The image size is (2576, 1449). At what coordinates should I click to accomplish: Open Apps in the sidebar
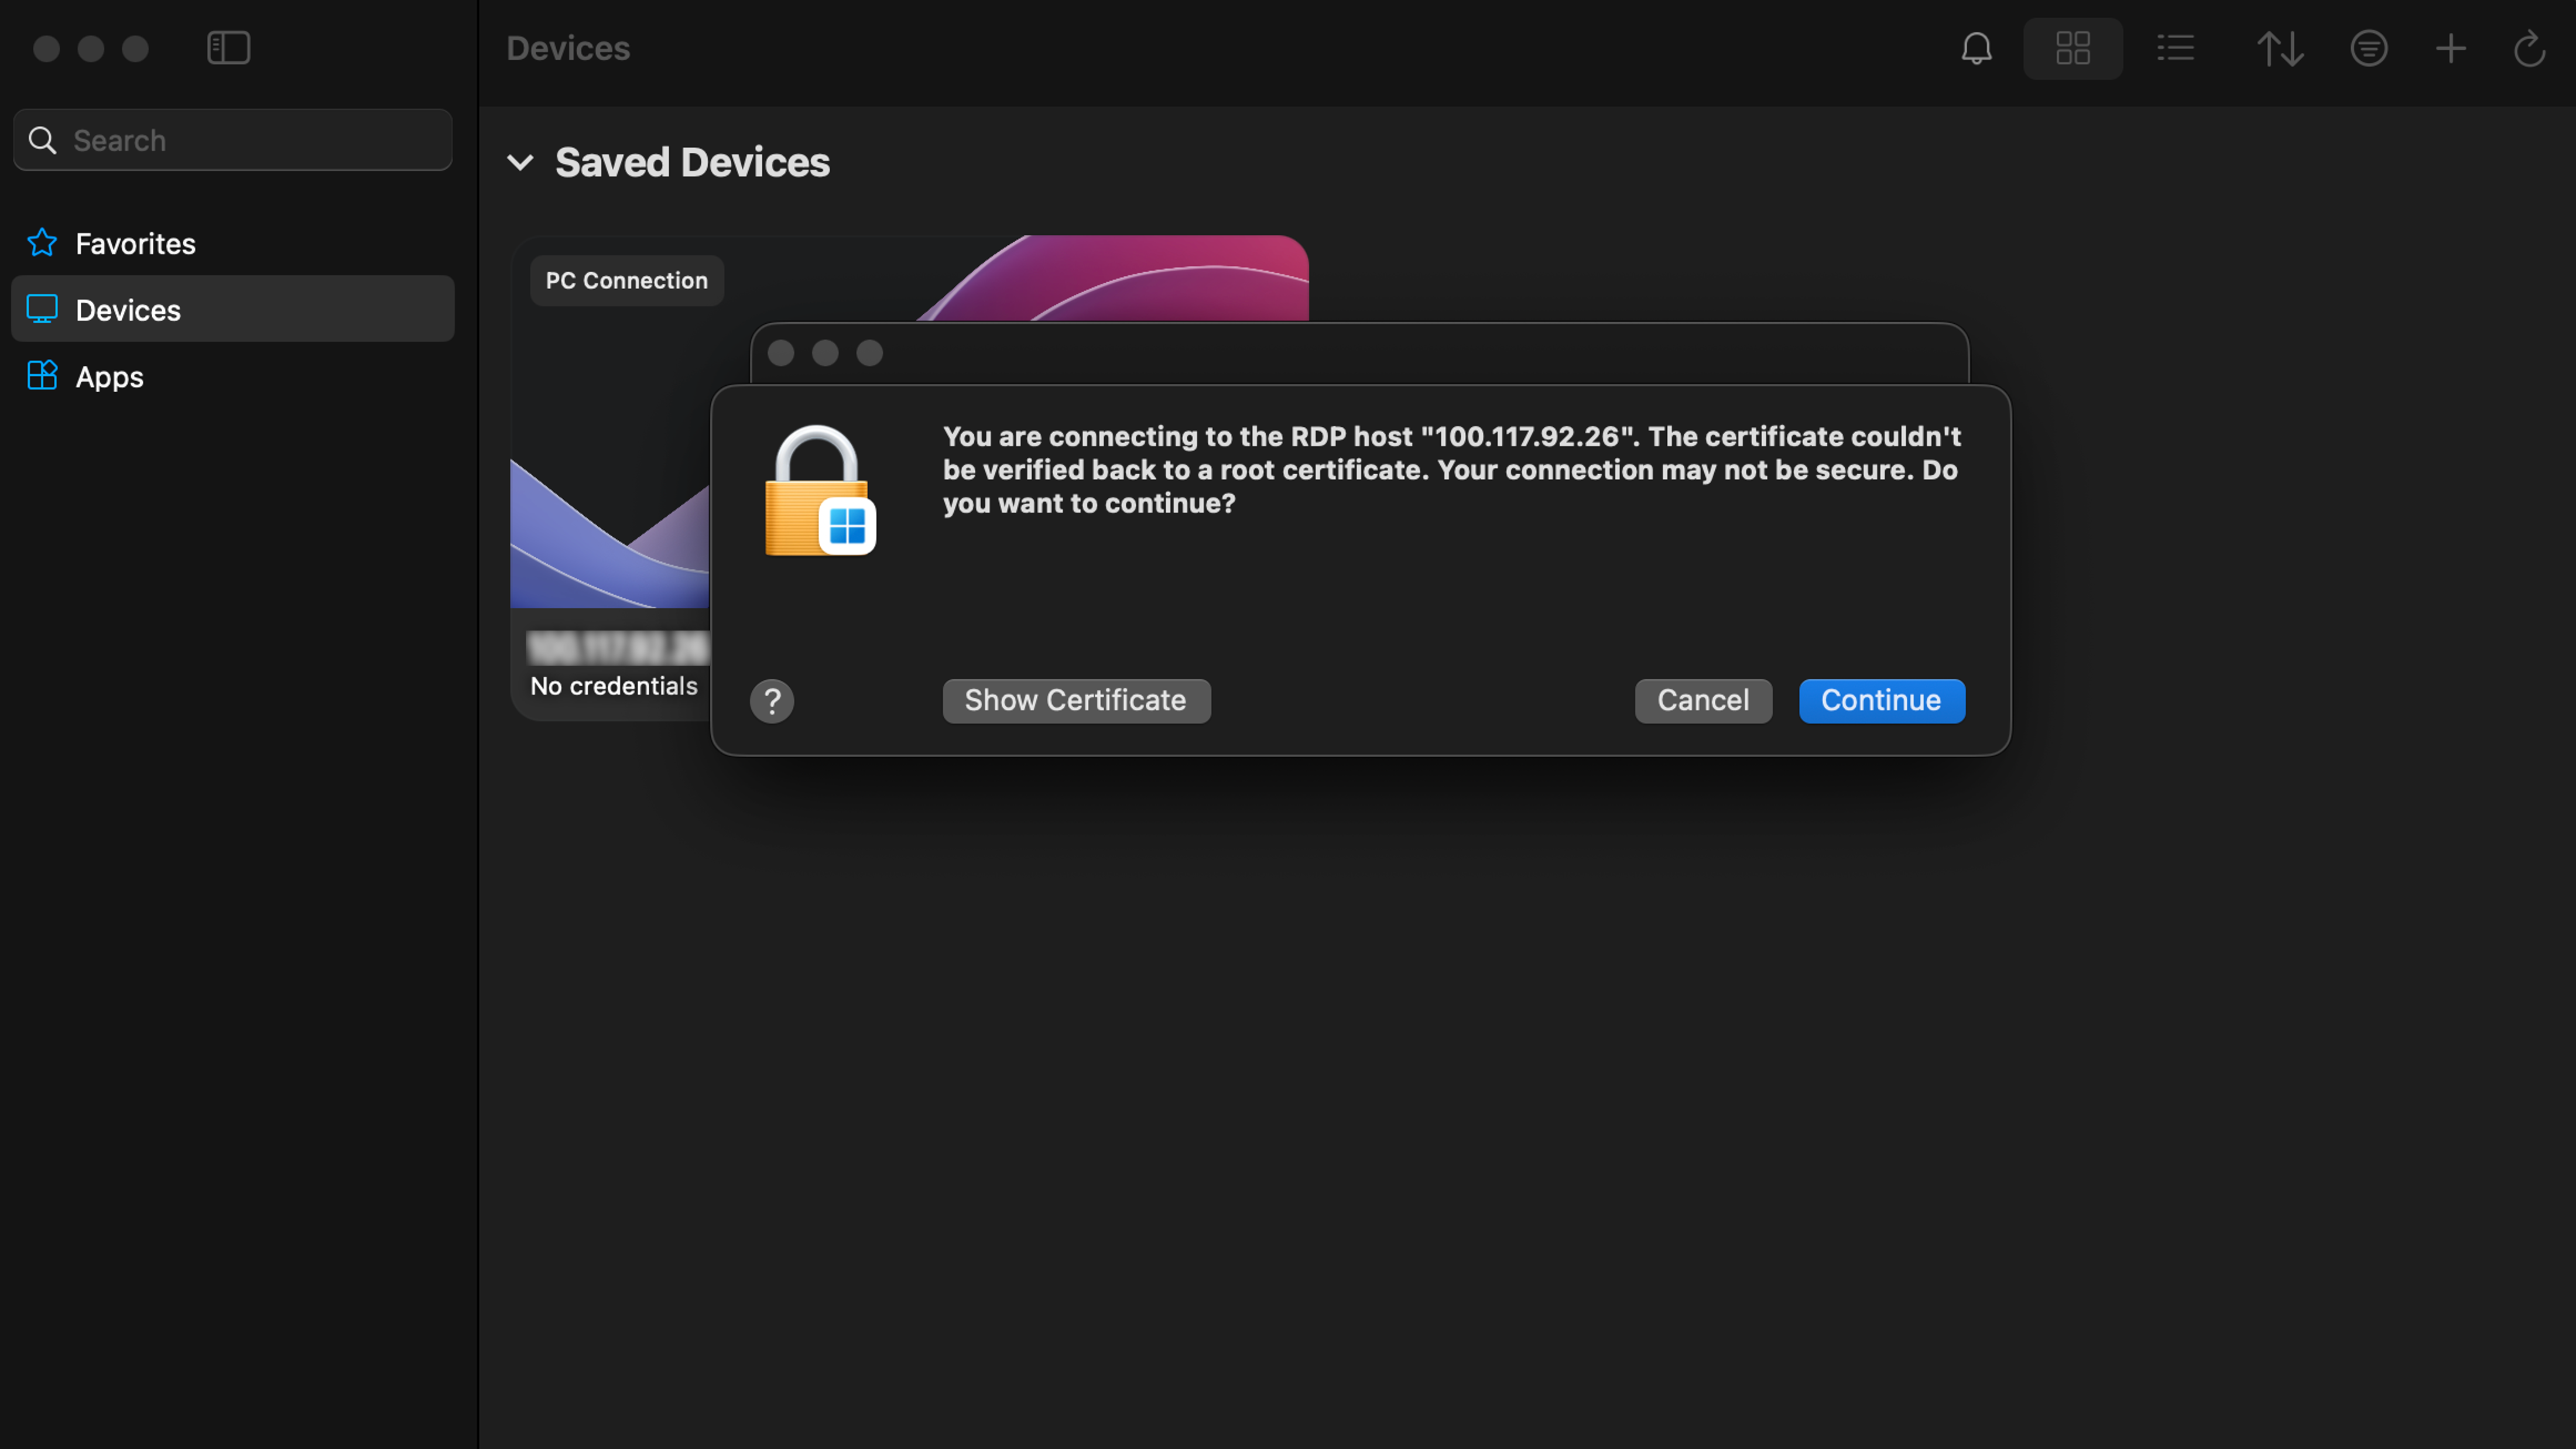(109, 377)
